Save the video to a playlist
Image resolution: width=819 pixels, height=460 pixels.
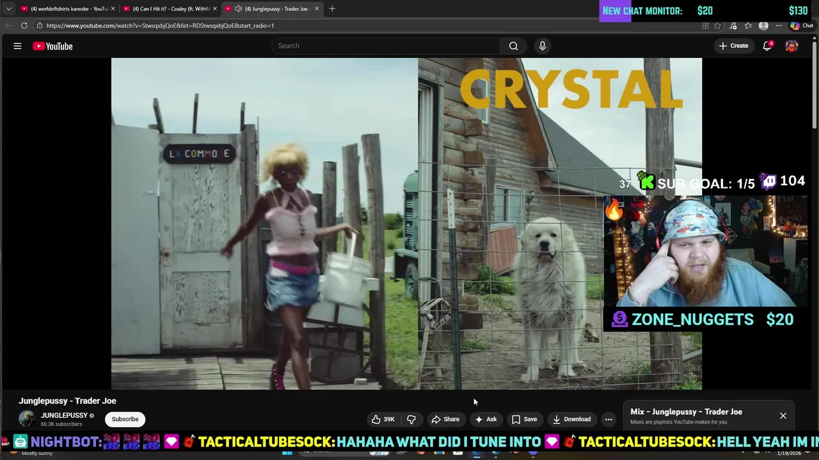point(524,419)
